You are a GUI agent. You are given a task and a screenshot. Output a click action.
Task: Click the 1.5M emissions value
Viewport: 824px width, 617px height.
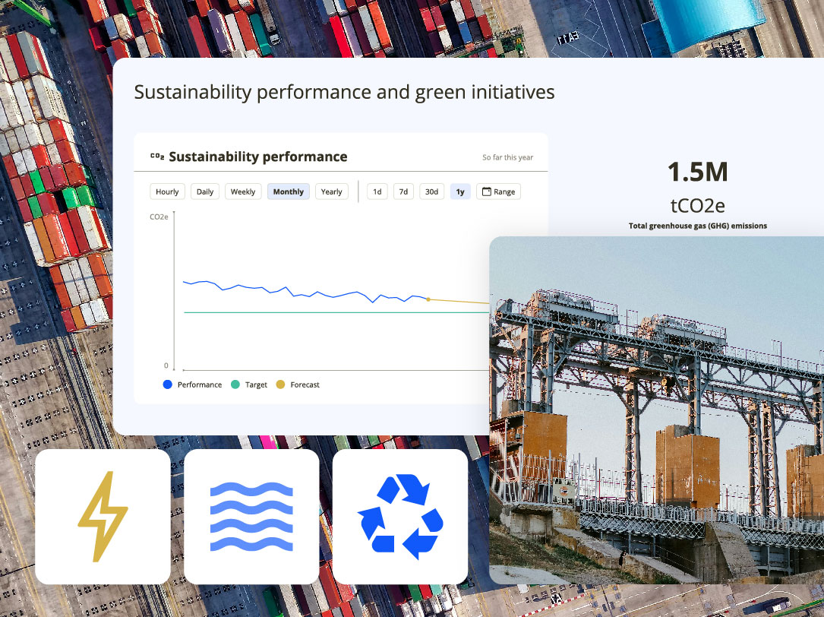pyautogui.click(x=698, y=172)
